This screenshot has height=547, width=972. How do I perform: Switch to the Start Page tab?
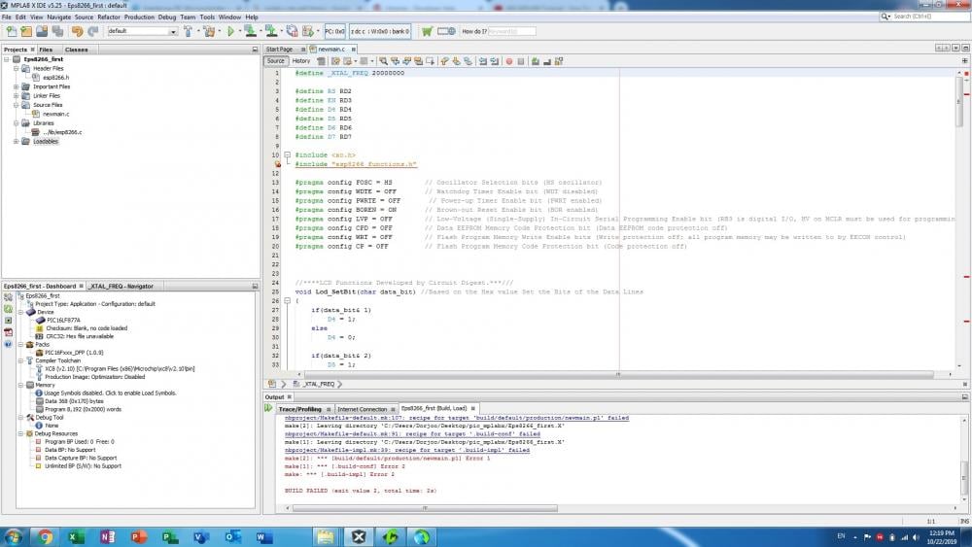278,49
